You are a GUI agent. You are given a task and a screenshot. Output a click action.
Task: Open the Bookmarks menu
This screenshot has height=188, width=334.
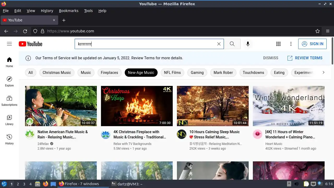pos(69,11)
